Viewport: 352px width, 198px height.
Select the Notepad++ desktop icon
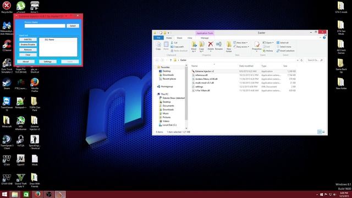click(x=21, y=103)
